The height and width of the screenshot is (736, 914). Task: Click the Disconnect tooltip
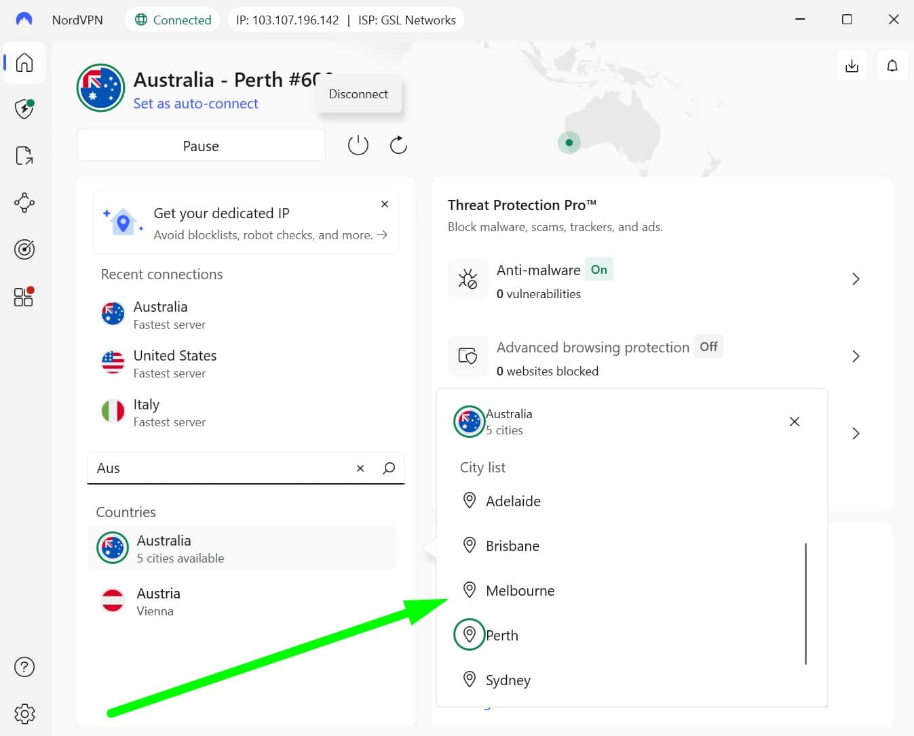click(x=358, y=94)
